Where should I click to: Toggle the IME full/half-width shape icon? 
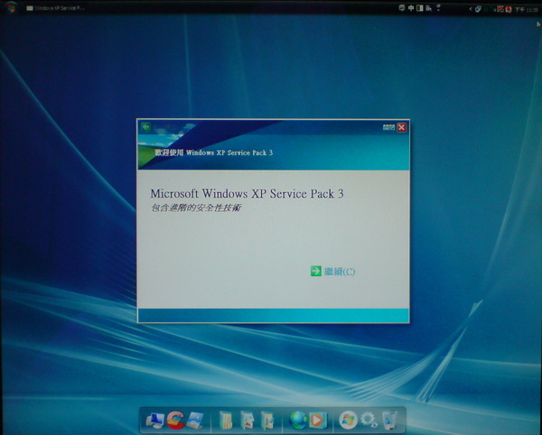420,8
